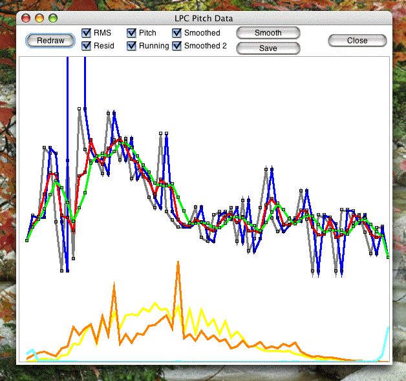Dismiss the dialog using the Close button
The width and height of the screenshot is (406, 381).
tap(358, 41)
